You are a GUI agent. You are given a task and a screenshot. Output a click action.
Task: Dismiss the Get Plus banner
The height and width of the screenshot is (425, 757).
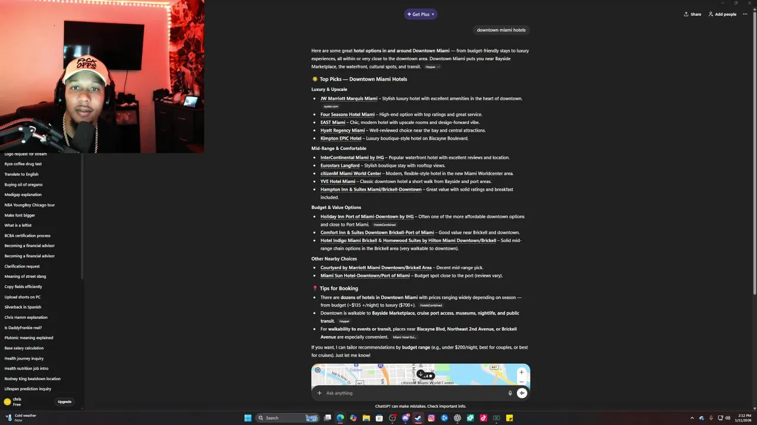[433, 14]
